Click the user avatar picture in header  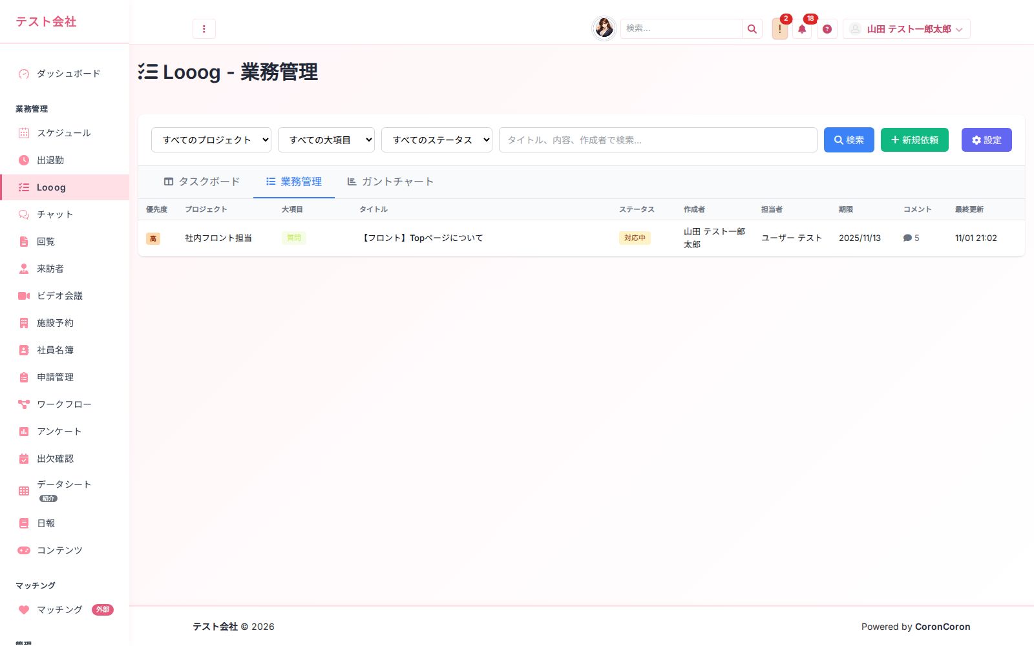[604, 28]
